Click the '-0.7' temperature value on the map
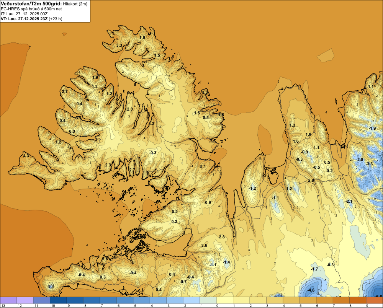This screenshot has height=308, width=383. [x=183, y=282]
